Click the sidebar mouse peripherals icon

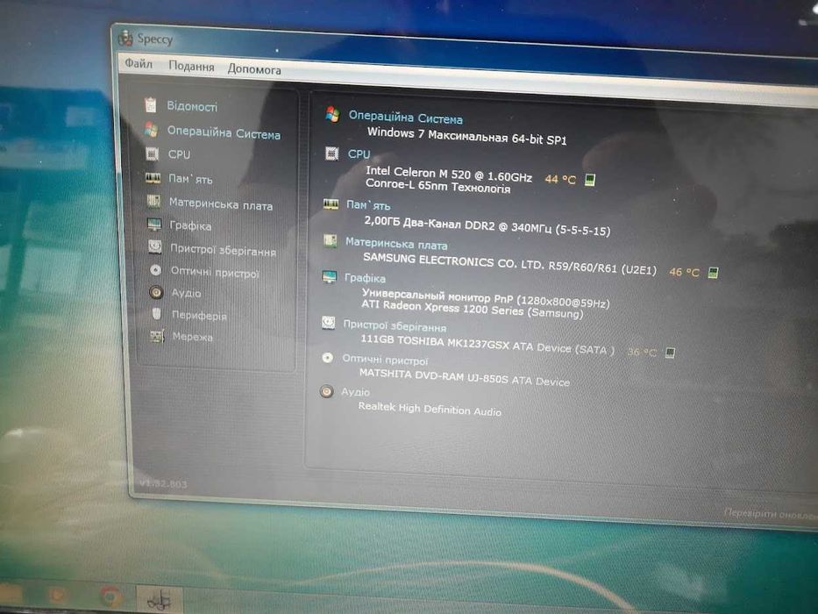tap(156, 314)
